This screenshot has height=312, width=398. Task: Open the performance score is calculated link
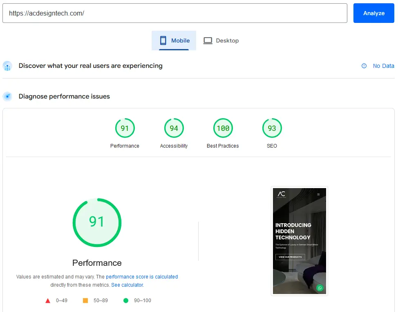(142, 277)
